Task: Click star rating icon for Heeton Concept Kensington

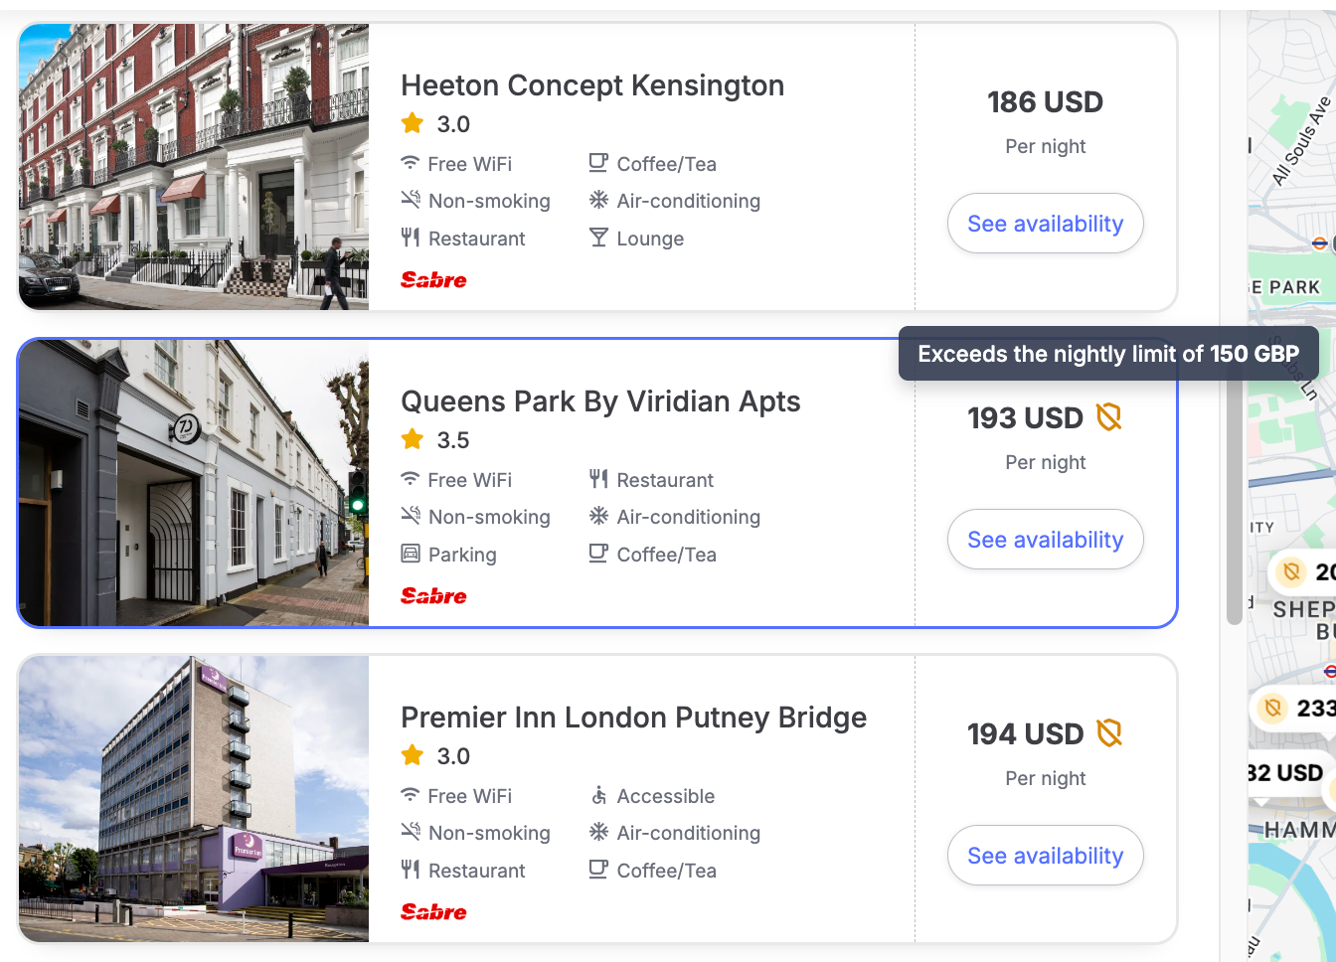Action: tap(413, 123)
